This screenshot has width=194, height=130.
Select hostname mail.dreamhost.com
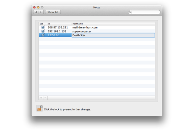pyautogui.click(x=85, y=27)
